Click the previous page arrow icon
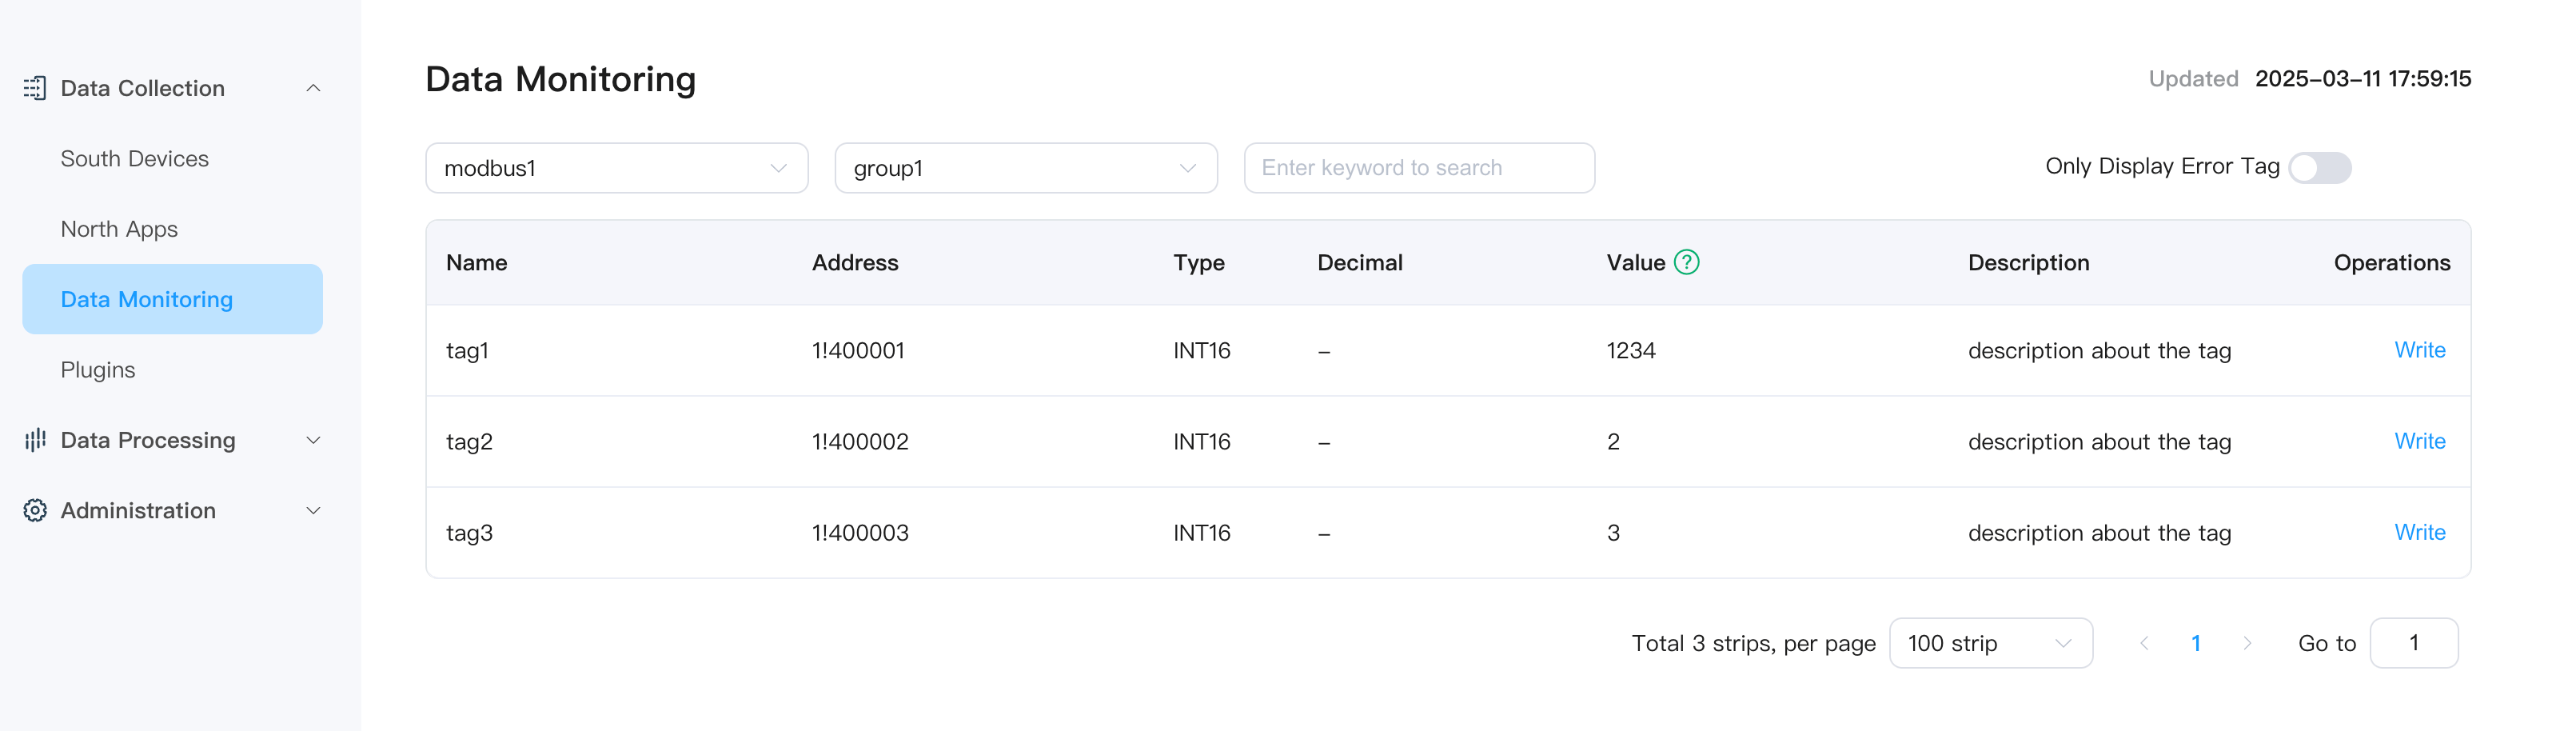This screenshot has height=731, width=2576. 2144,643
